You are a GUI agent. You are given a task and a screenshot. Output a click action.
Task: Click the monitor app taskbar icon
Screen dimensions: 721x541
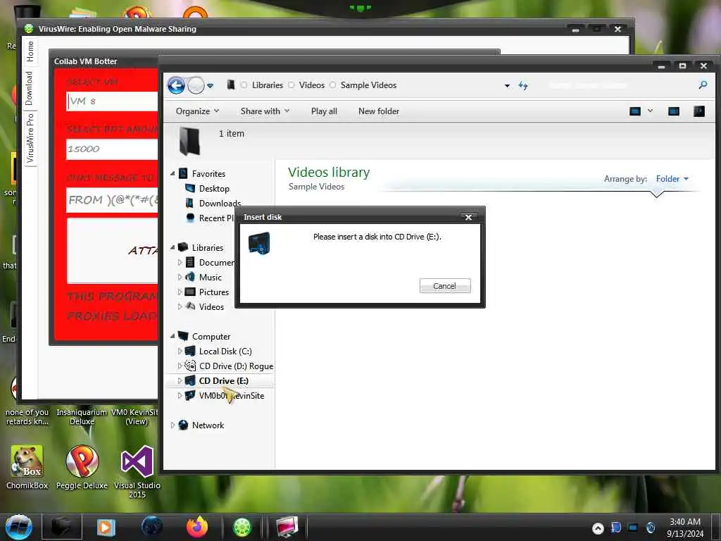pos(287,527)
